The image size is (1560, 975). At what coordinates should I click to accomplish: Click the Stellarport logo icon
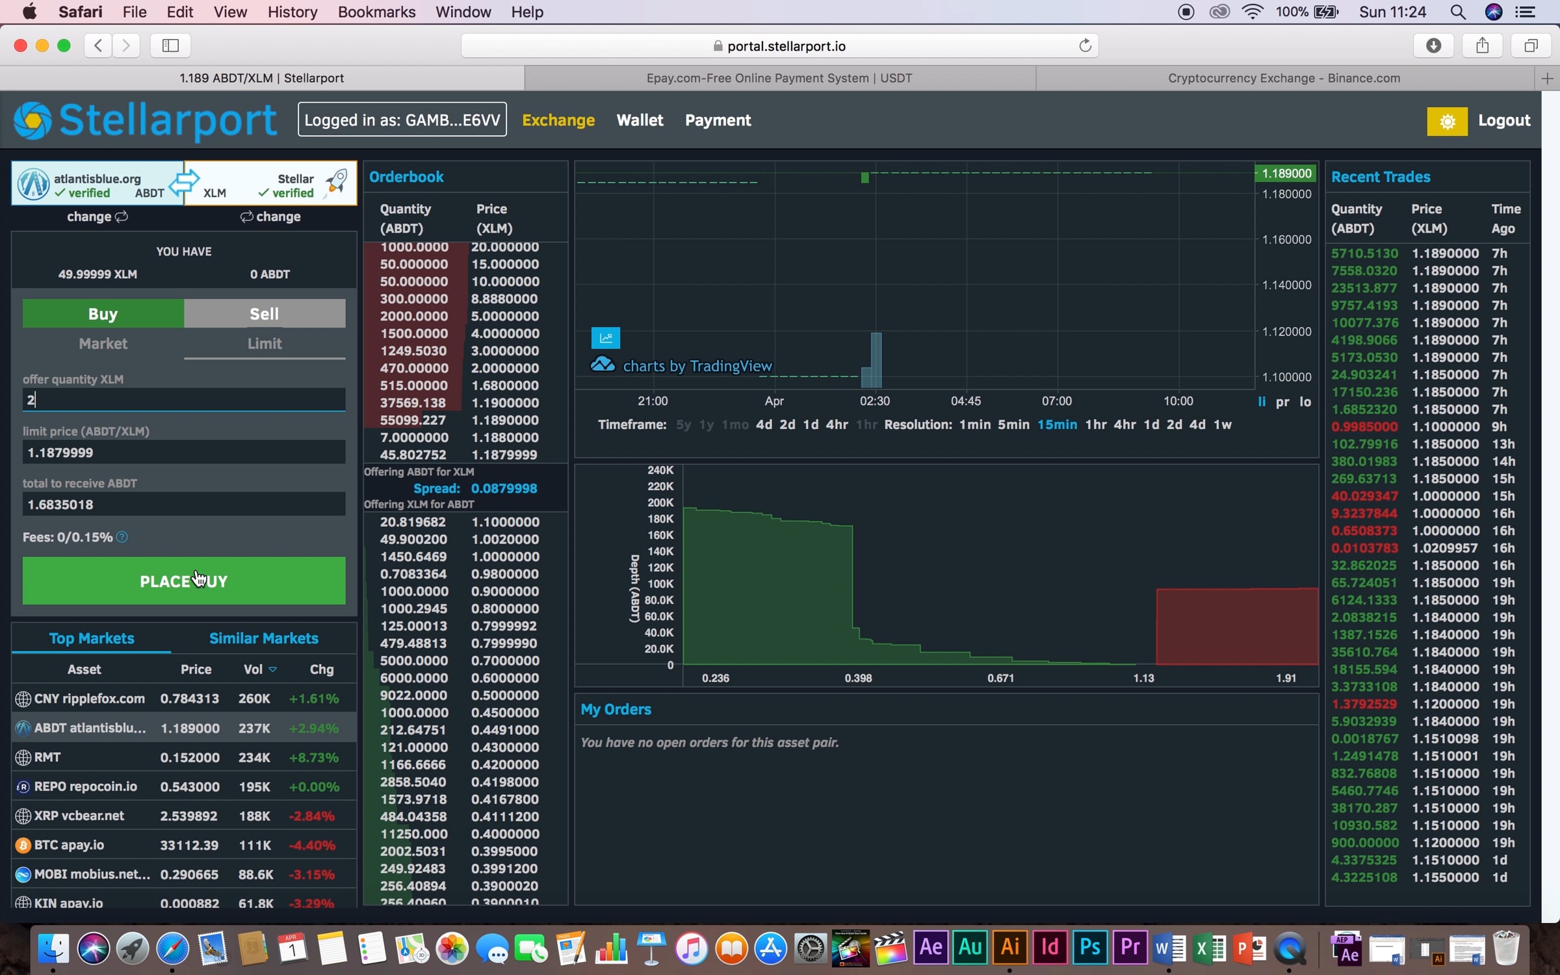click(x=32, y=120)
